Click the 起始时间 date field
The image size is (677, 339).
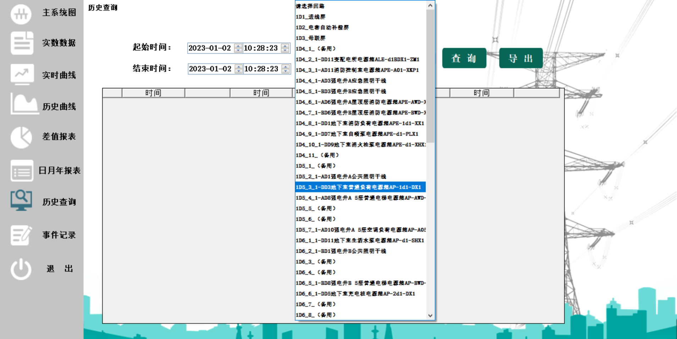[211, 48]
